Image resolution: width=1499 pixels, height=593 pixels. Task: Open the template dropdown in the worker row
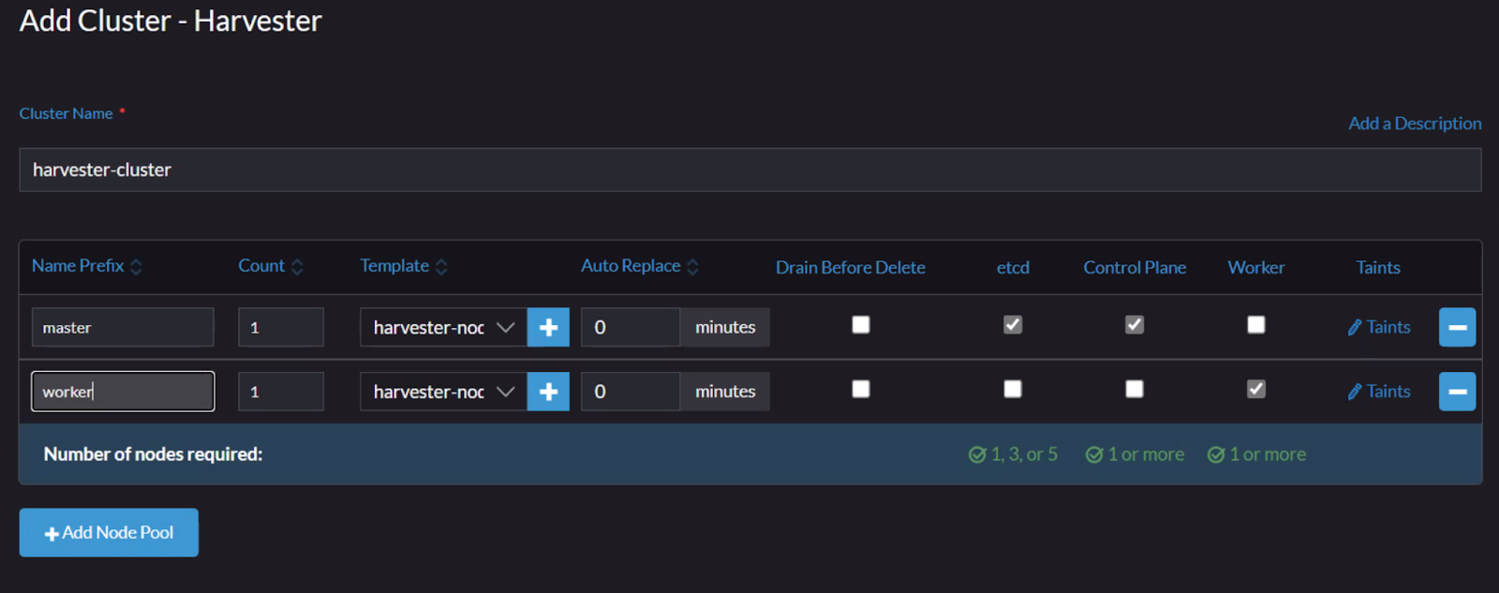(x=443, y=392)
